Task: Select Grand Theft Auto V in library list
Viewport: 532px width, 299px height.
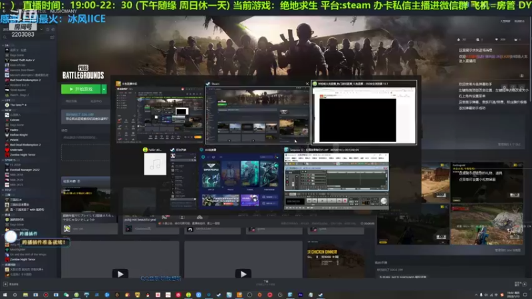Action: [22, 60]
